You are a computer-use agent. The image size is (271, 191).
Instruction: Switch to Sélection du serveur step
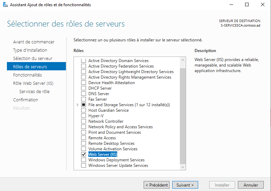(x=33, y=59)
